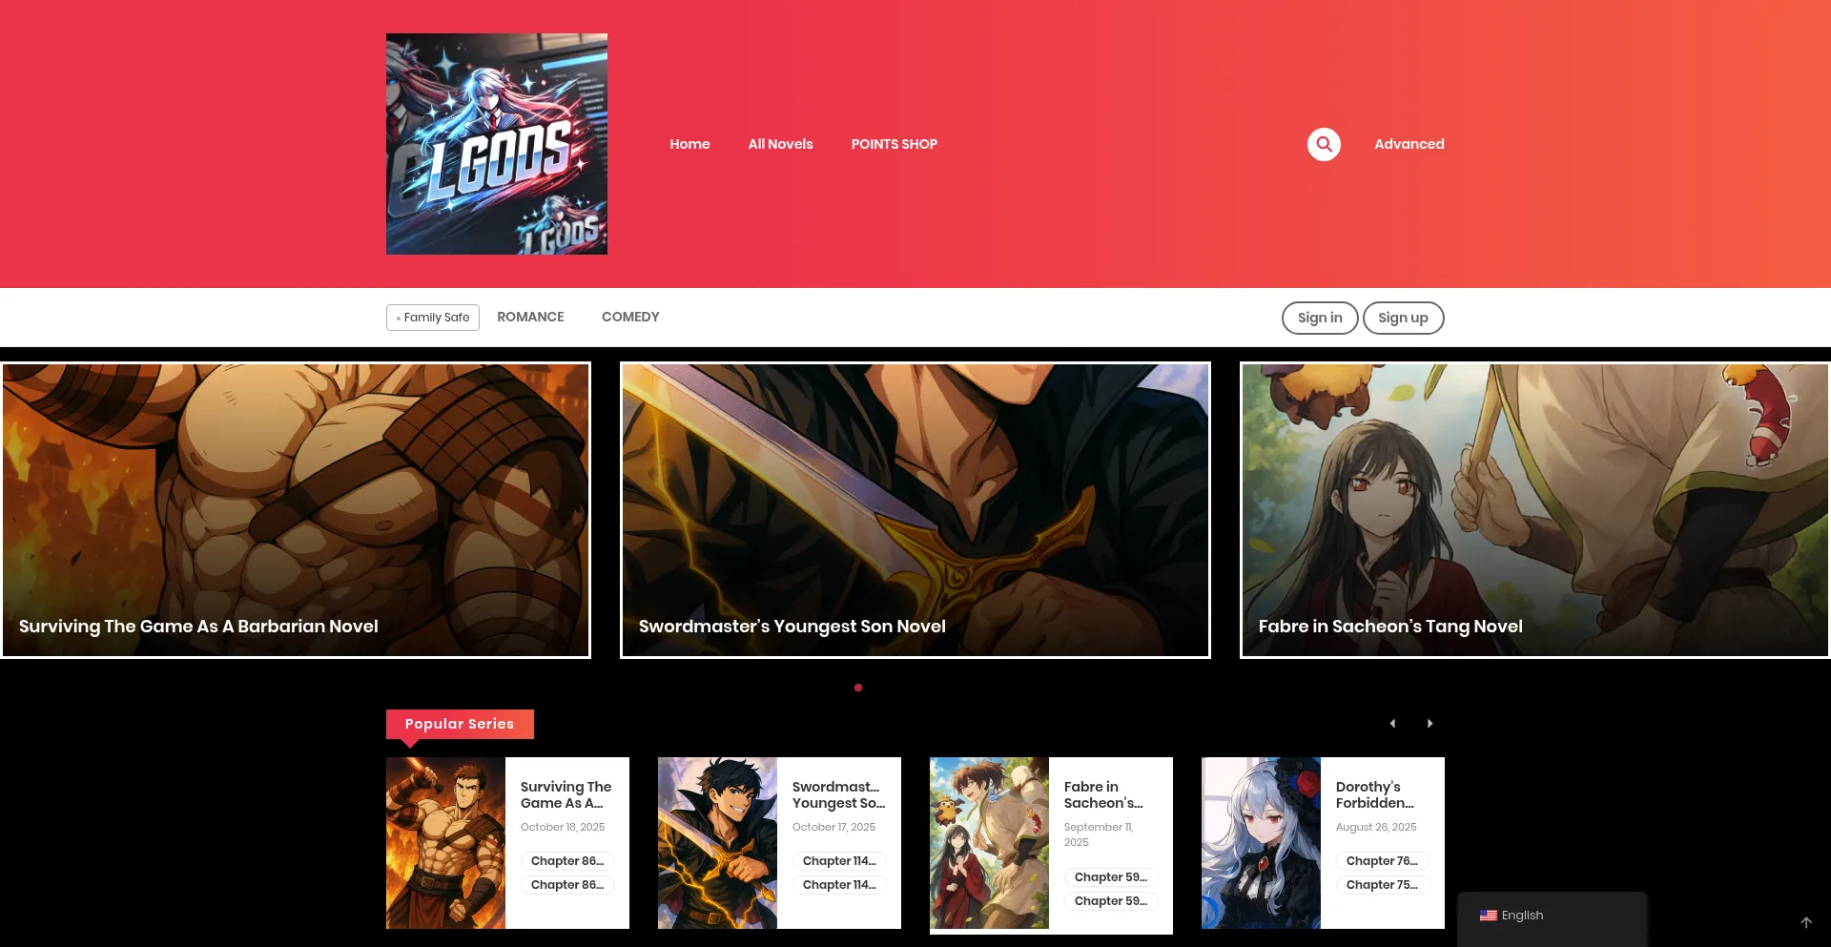1831x947 pixels.
Task: Open 'Dorothy's Forbidden...' card title
Action: (x=1375, y=794)
